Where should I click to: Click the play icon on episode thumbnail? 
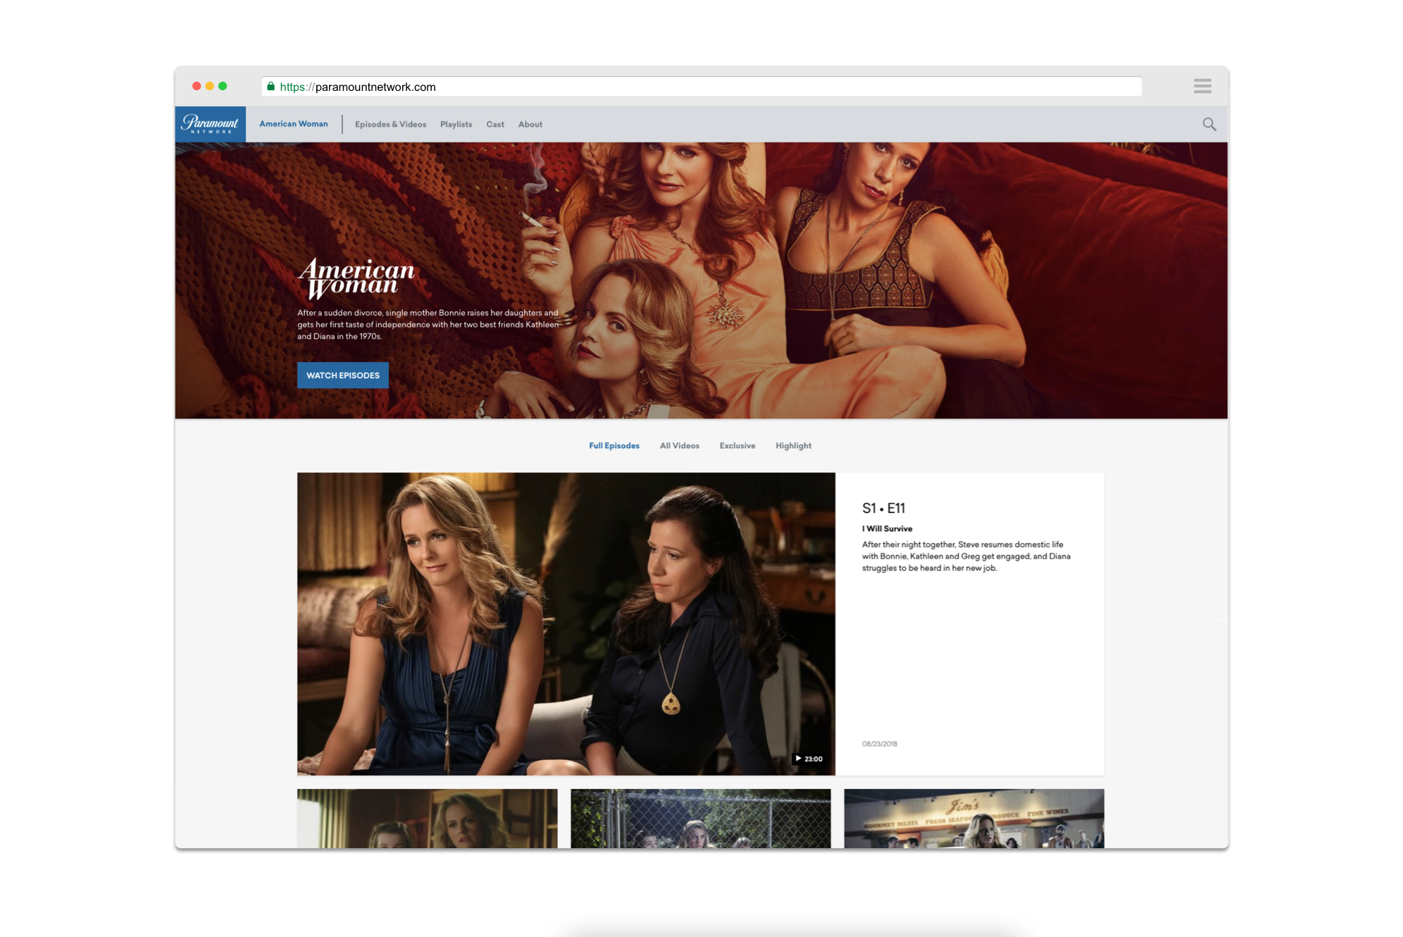(x=798, y=759)
